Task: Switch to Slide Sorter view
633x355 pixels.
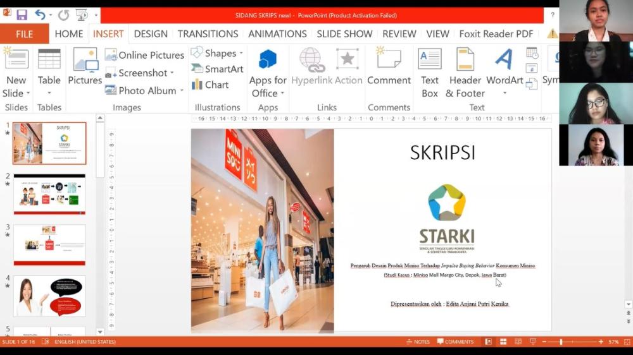Action: 503,342
